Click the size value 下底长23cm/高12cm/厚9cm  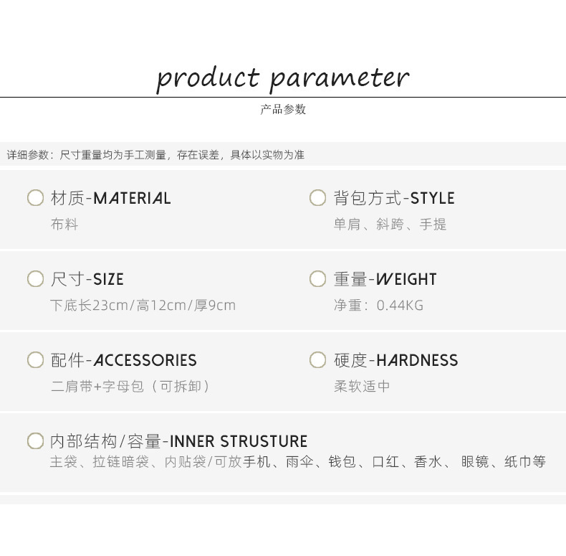click(143, 306)
